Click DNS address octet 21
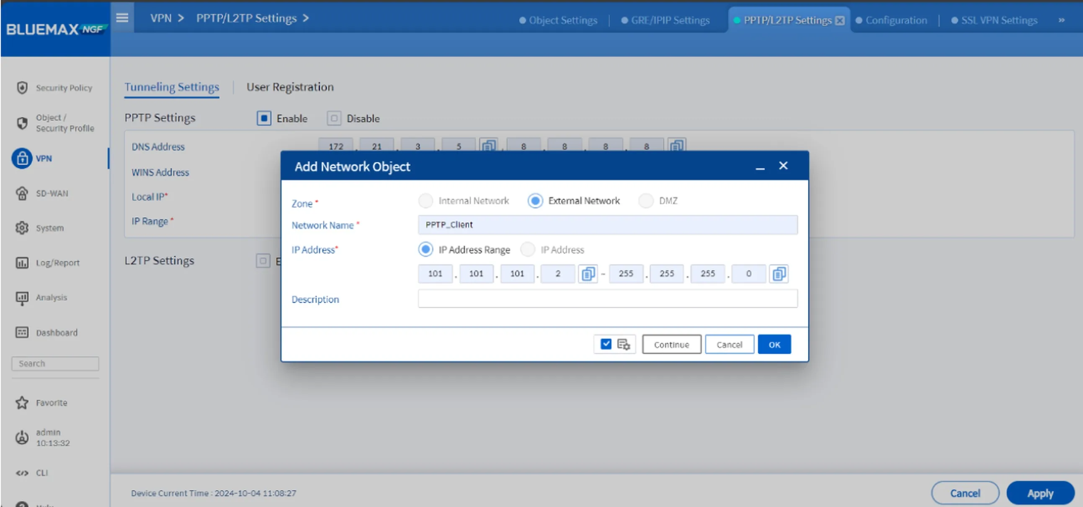Viewport: 1083px width, 507px height. [x=376, y=145]
